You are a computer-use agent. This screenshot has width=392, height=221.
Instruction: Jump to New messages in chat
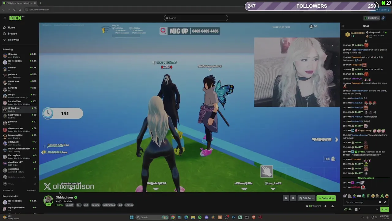point(366,178)
